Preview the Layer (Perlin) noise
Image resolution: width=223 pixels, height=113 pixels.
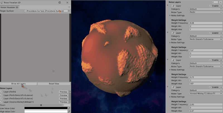coord(64,92)
